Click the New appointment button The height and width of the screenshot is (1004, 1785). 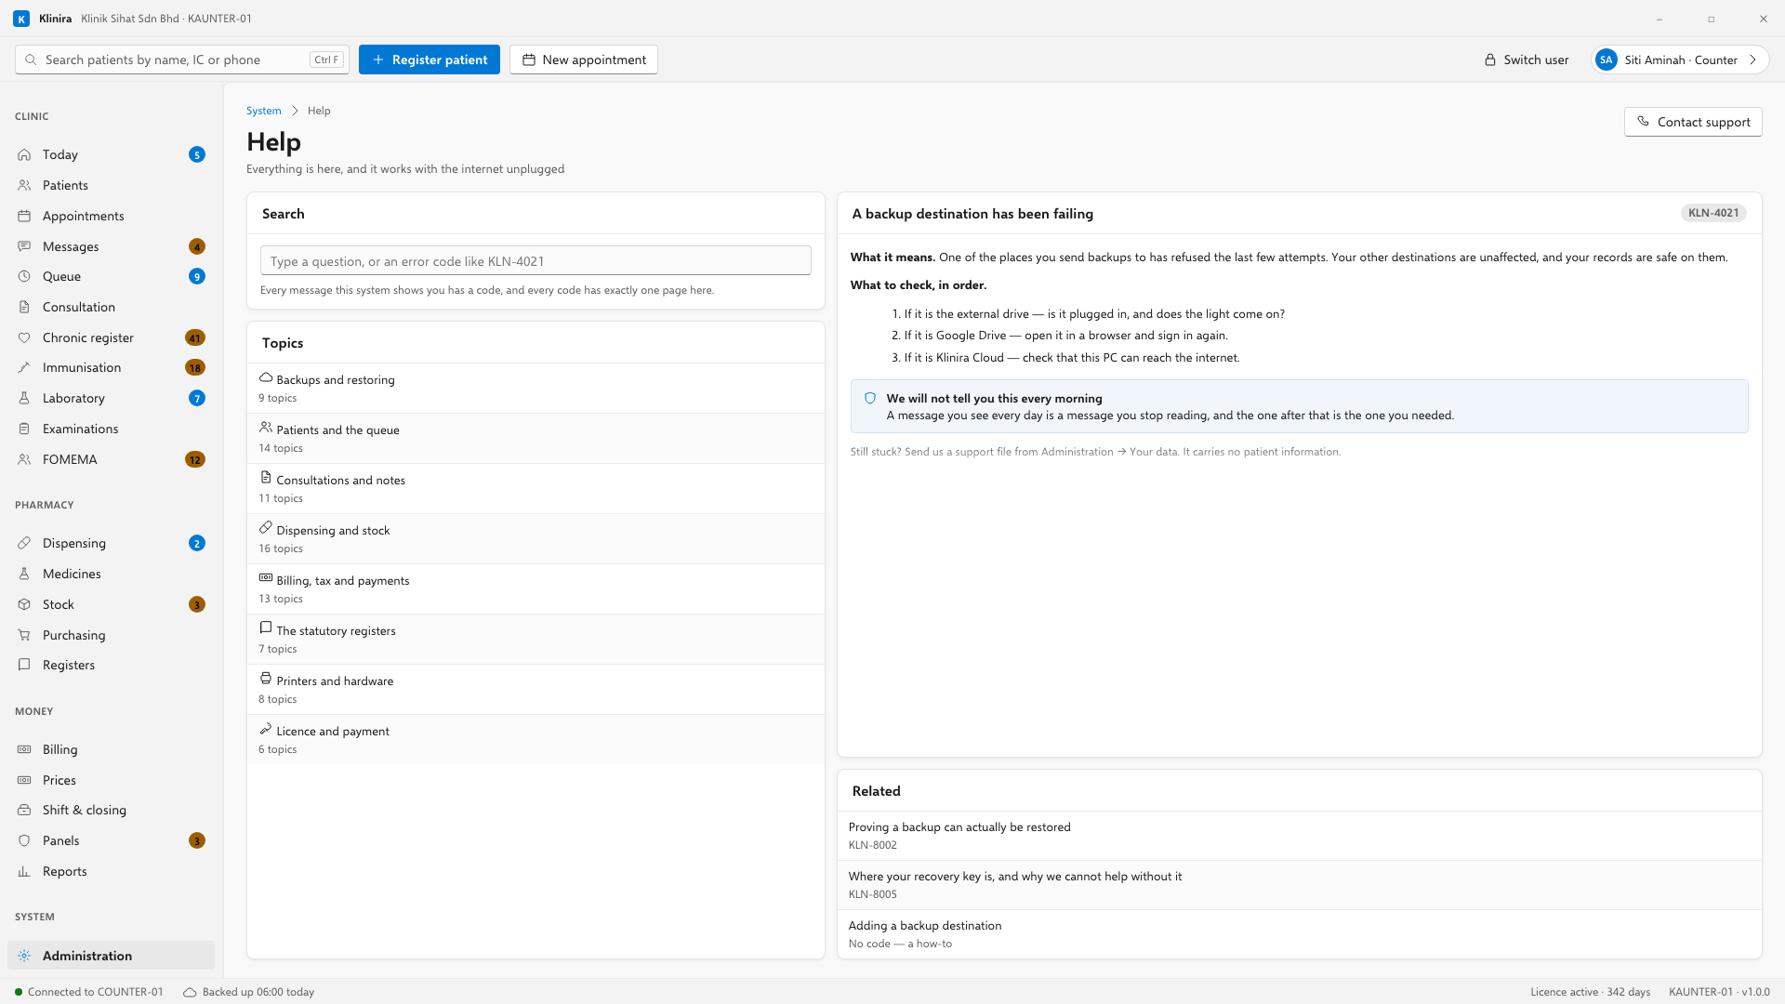click(x=584, y=59)
